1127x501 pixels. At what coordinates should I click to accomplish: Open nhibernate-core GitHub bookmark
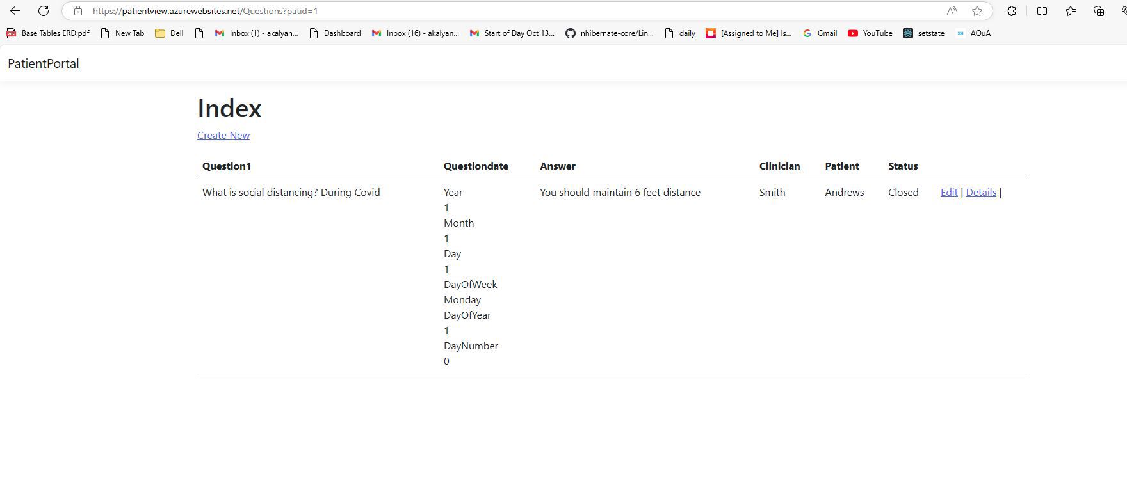tap(610, 33)
